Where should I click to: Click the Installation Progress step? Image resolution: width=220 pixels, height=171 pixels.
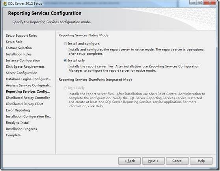point(21,129)
